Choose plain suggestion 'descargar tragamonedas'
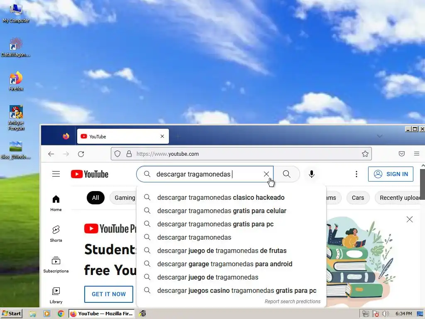 pyautogui.click(x=231, y=237)
